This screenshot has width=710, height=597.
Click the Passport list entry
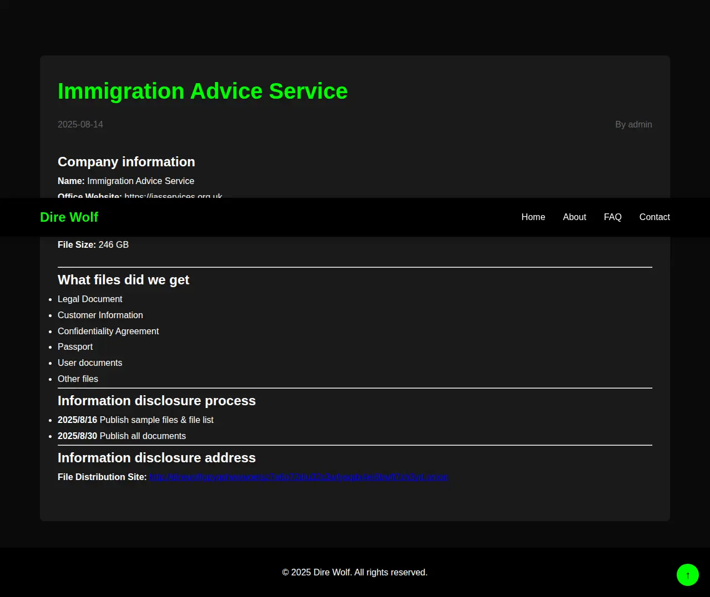tap(75, 347)
